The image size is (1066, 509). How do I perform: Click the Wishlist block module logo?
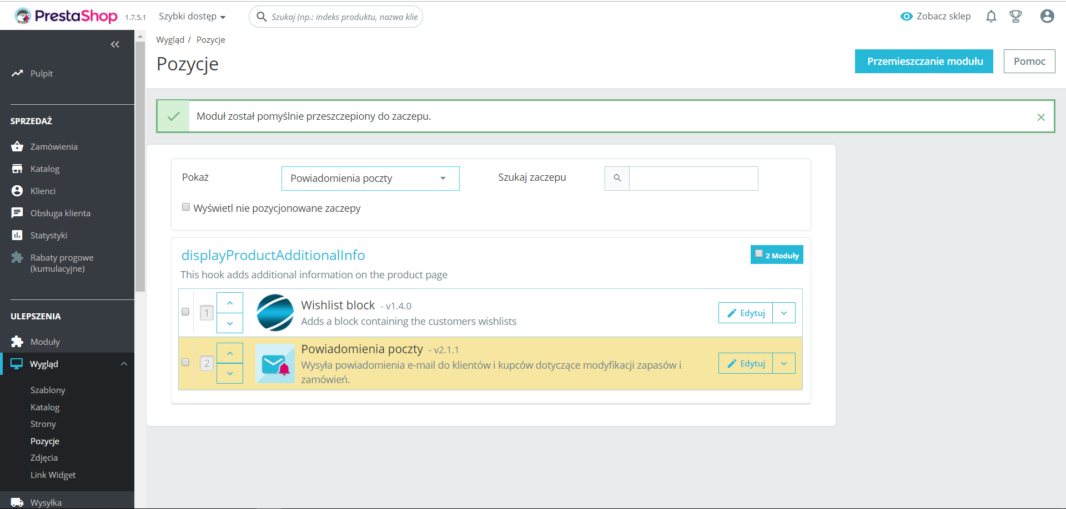pyautogui.click(x=275, y=313)
